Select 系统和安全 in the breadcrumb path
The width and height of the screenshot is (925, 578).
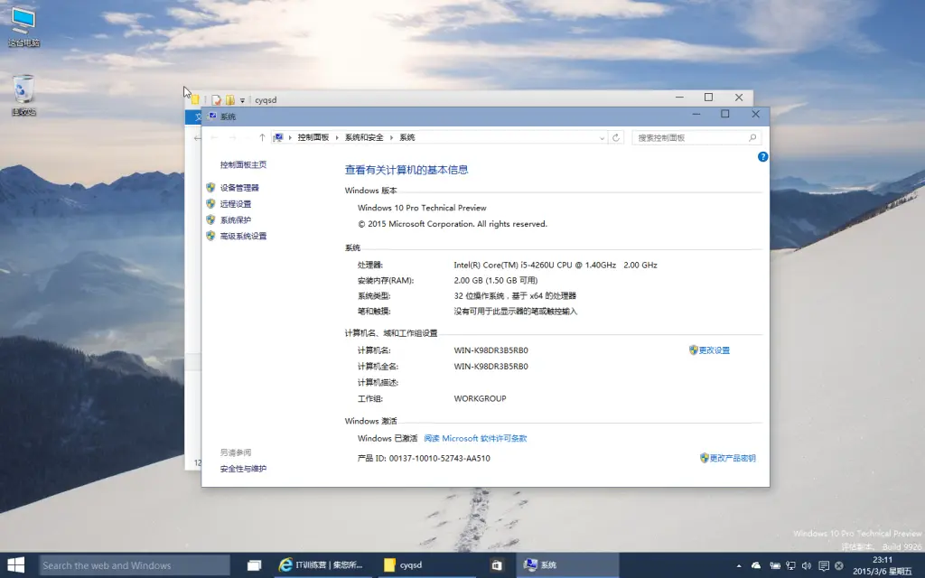tap(364, 137)
